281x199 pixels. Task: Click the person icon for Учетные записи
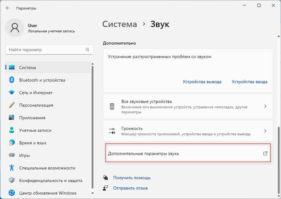(x=12, y=130)
